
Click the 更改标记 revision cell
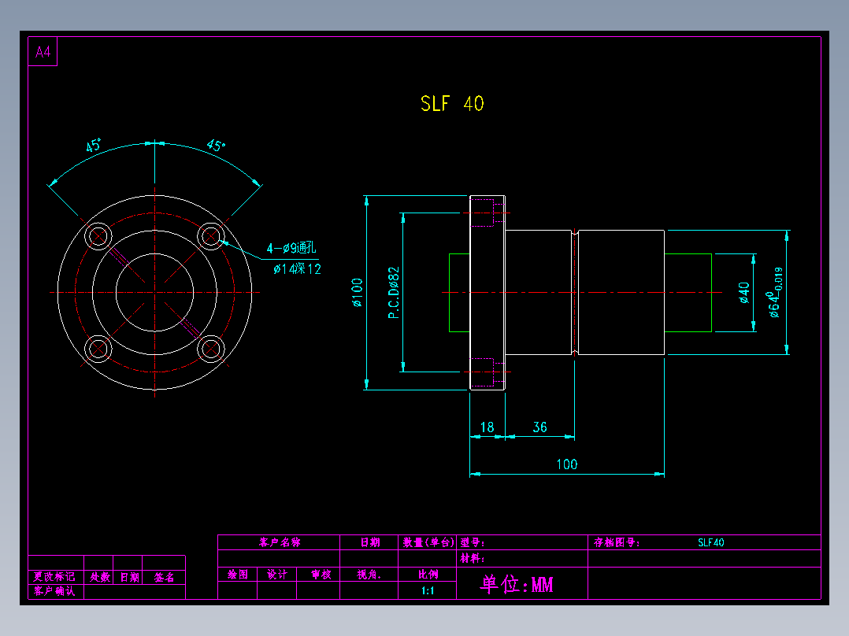click(54, 577)
